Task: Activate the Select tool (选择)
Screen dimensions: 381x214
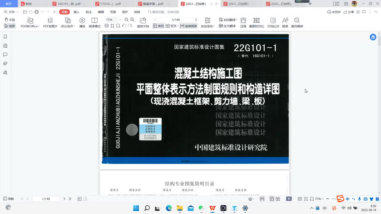Action: point(10,26)
